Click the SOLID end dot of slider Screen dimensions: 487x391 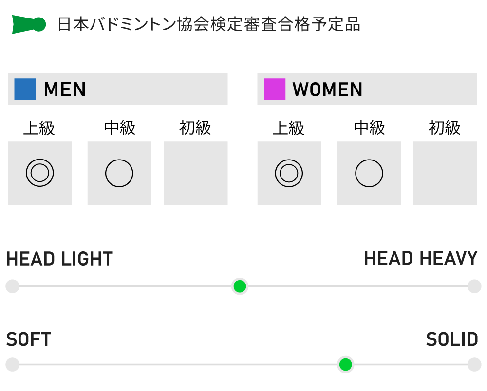point(474,364)
